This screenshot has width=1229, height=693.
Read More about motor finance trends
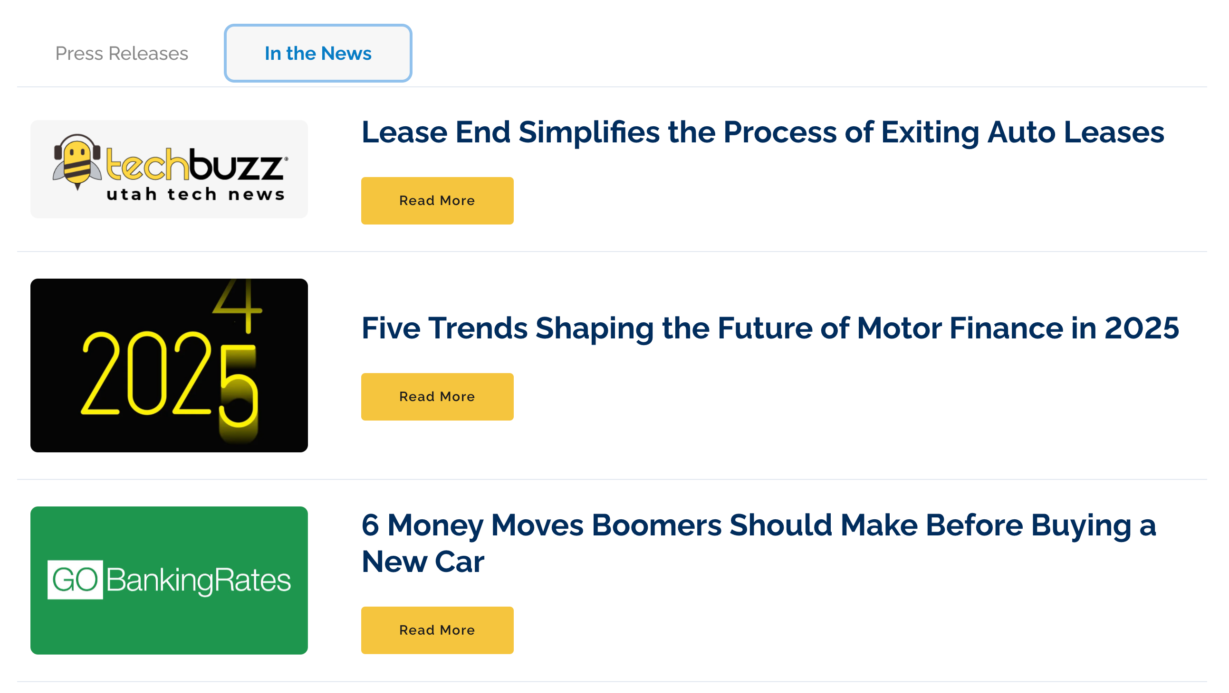click(437, 396)
